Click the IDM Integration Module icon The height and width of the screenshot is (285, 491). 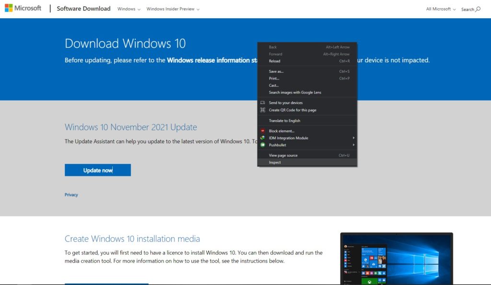262,138
